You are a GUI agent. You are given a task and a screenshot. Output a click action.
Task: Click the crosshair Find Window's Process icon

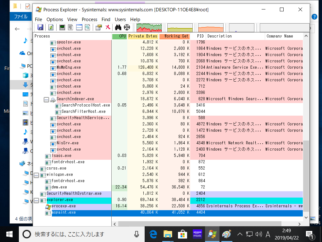[x=127, y=27]
